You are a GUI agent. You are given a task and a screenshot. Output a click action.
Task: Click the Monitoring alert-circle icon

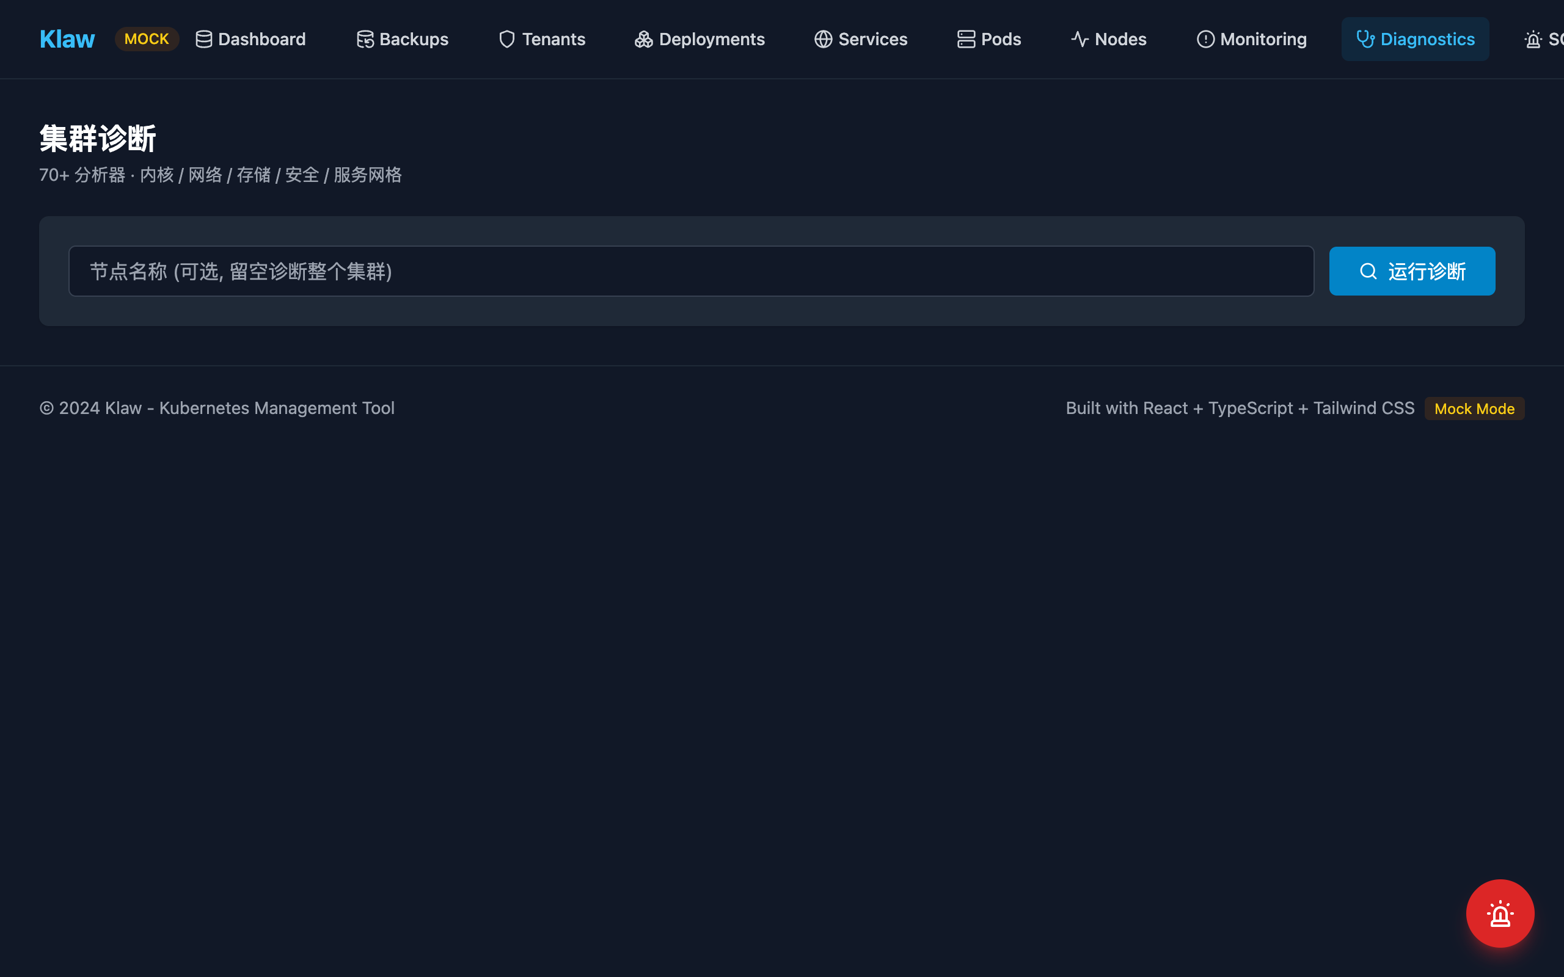(x=1206, y=40)
